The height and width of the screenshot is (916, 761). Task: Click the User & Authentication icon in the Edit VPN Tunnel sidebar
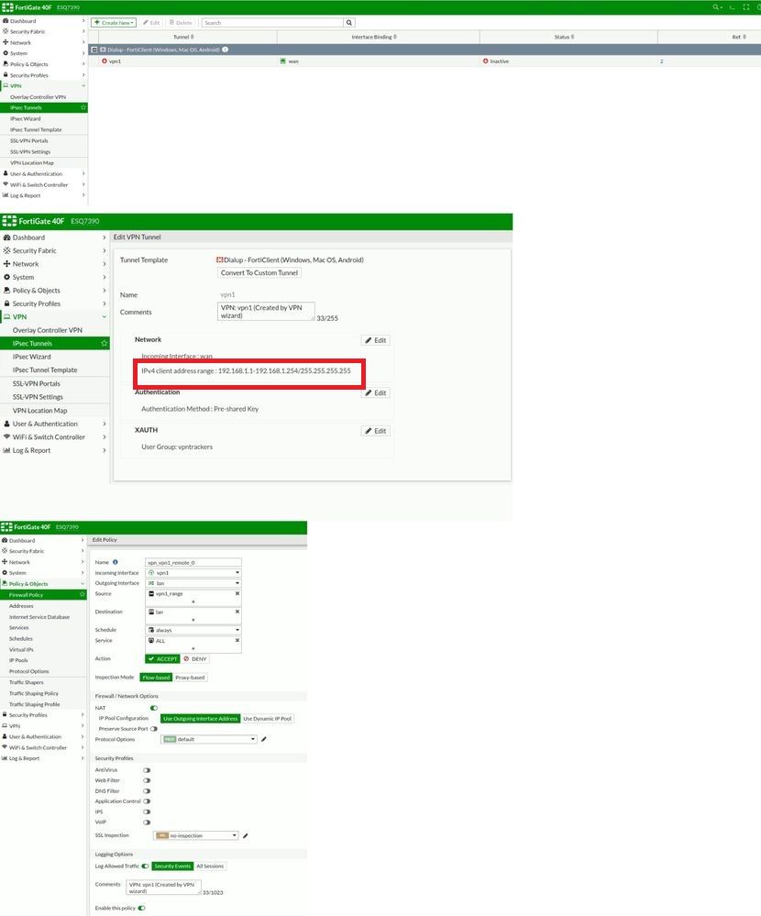(7, 425)
